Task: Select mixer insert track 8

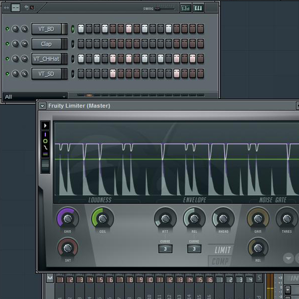Action: coord(130,280)
